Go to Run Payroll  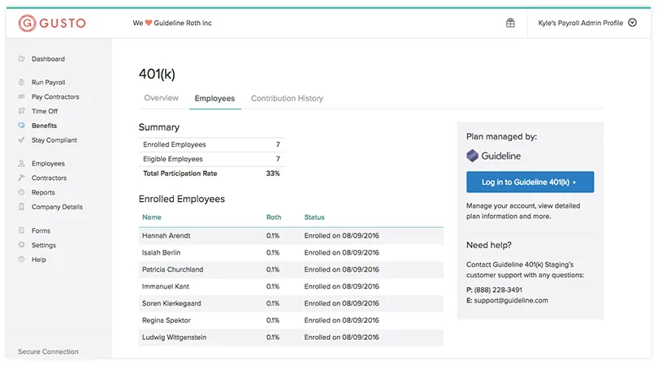[48, 83]
